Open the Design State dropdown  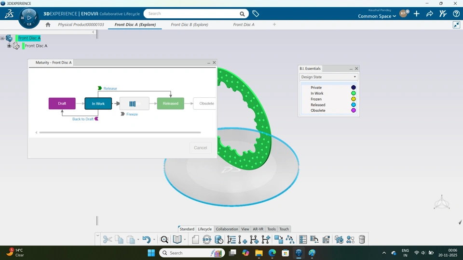(328, 77)
